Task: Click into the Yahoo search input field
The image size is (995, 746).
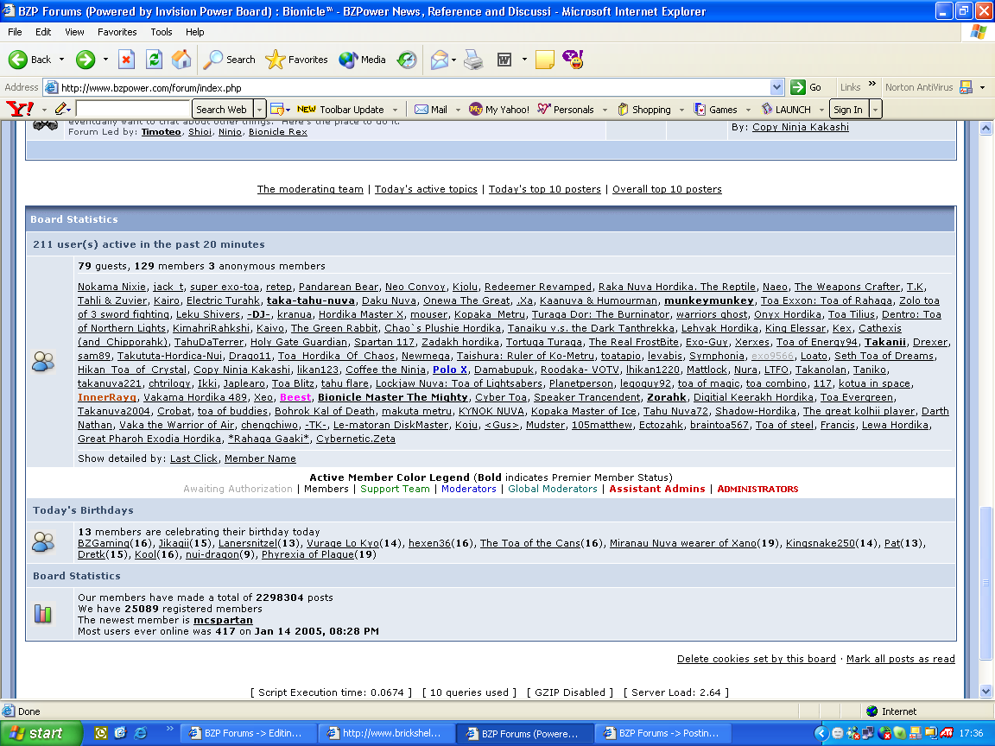Action: tap(133, 109)
